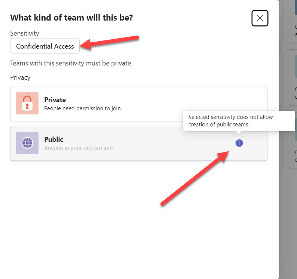Click "People need permission to join" text
This screenshot has width=297, height=279.
pyautogui.click(x=82, y=108)
